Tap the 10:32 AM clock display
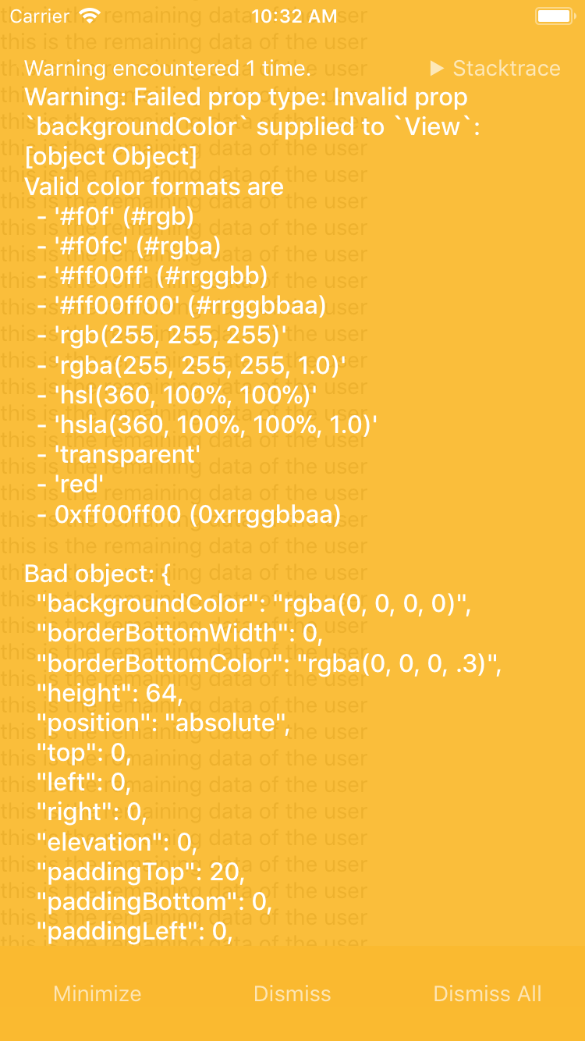This screenshot has width=585, height=1041. coord(294,16)
